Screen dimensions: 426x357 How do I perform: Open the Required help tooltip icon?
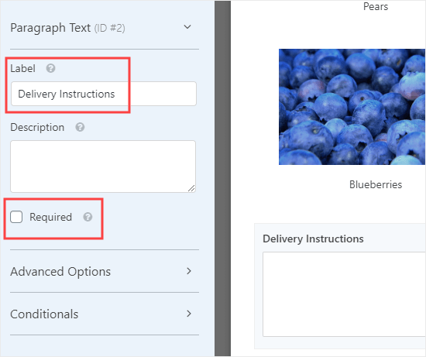[x=88, y=217]
